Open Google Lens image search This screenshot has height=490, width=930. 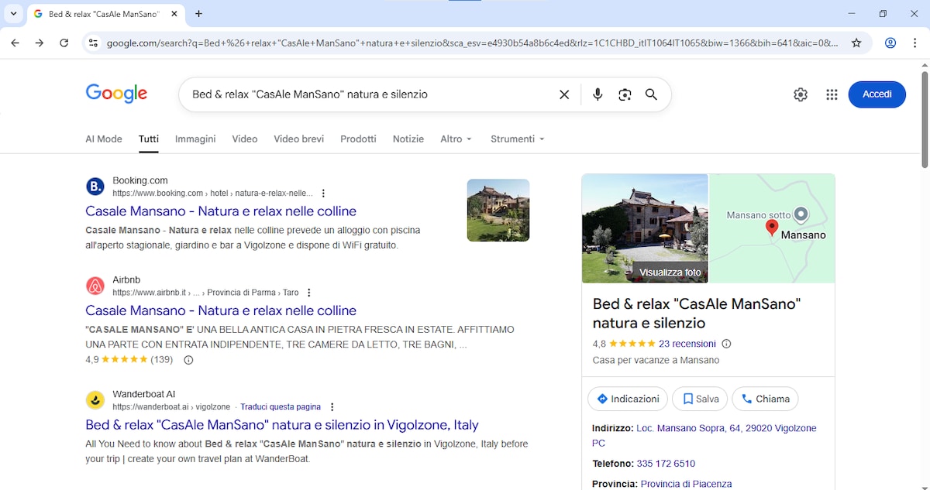tap(625, 94)
